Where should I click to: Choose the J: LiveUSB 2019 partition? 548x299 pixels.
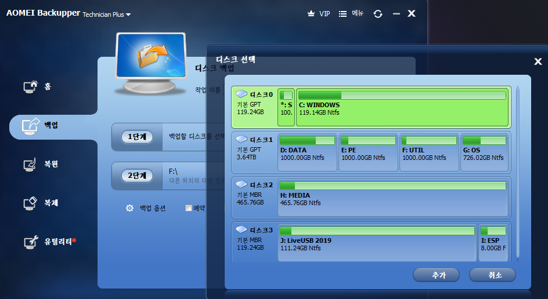pos(377,243)
